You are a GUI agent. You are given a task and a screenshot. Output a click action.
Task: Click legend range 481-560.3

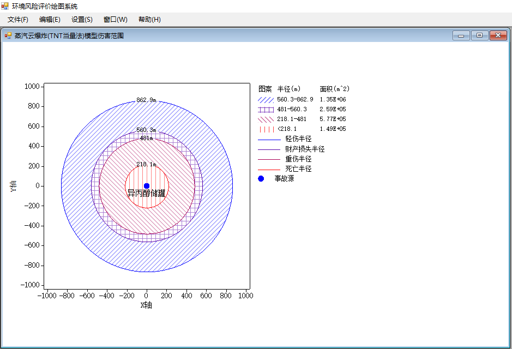pos(292,109)
